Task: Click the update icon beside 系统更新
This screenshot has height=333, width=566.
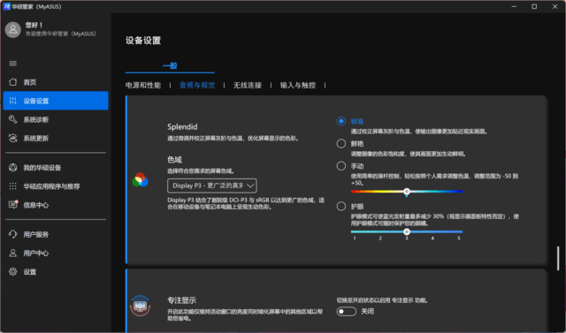Action: click(x=13, y=139)
